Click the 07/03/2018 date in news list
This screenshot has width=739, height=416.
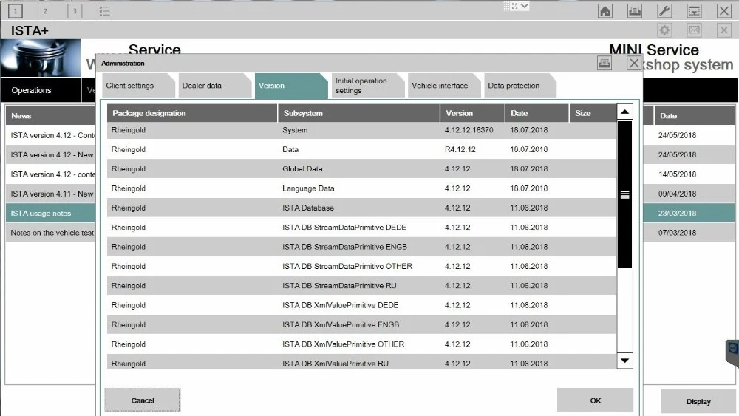click(677, 233)
